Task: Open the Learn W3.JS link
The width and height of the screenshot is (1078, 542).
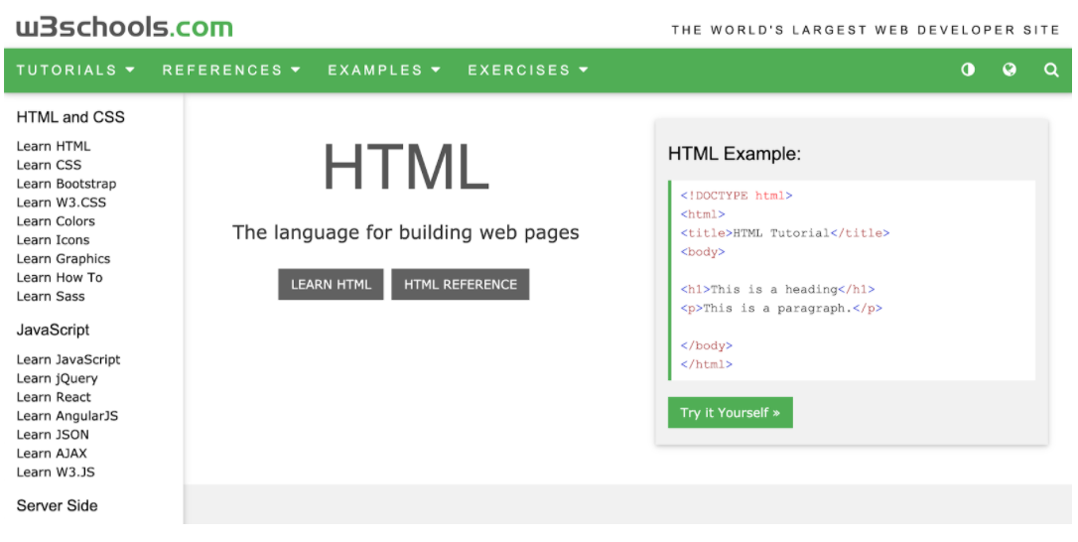Action: 56,472
